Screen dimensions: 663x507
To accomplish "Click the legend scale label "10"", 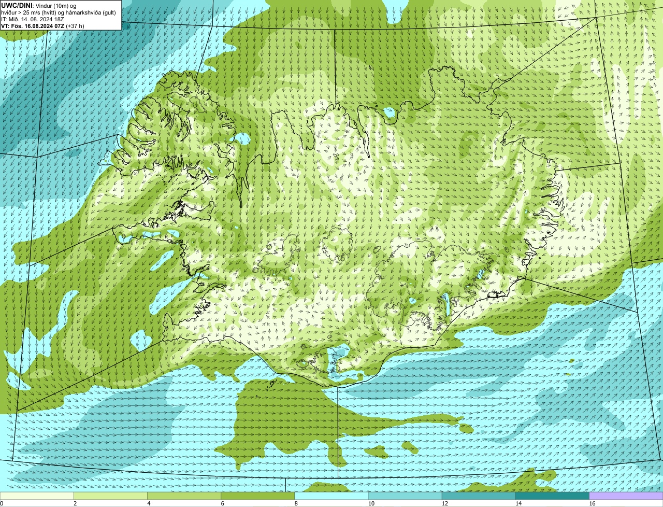I will point(371,503).
